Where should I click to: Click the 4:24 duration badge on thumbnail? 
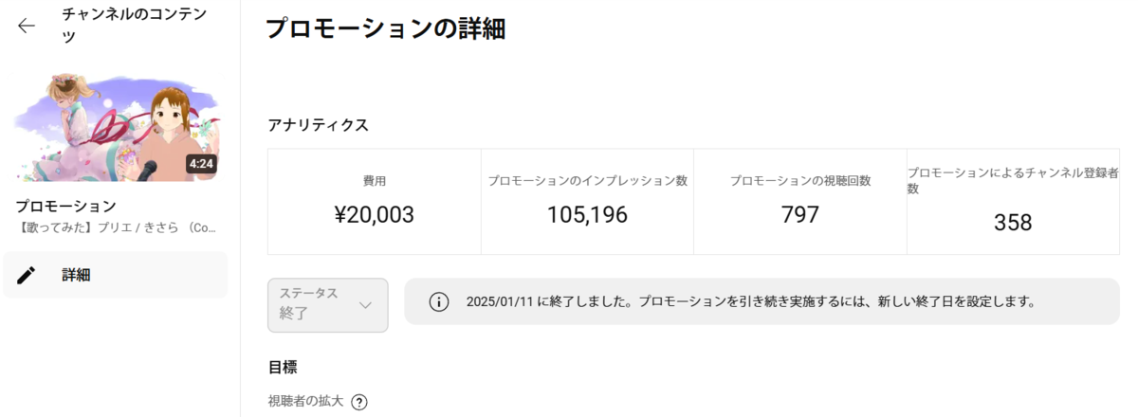pyautogui.click(x=201, y=164)
